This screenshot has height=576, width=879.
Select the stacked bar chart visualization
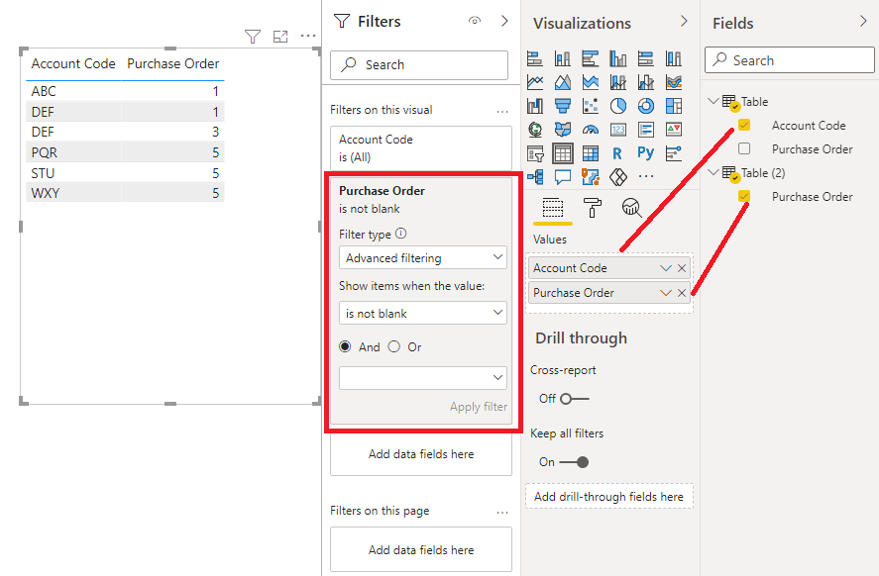(535, 58)
